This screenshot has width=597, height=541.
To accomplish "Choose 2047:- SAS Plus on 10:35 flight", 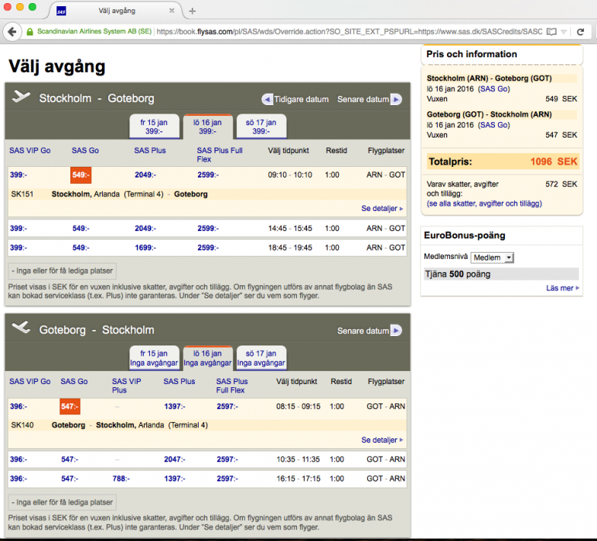I will tap(174, 460).
